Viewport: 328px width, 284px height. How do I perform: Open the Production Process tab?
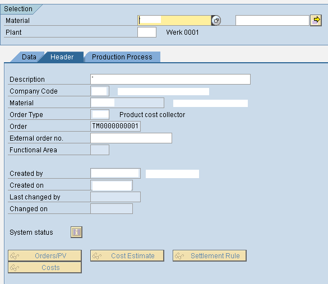(122, 57)
